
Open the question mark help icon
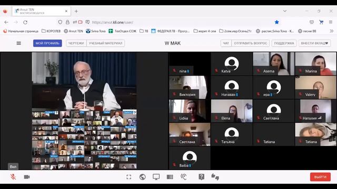point(201,177)
